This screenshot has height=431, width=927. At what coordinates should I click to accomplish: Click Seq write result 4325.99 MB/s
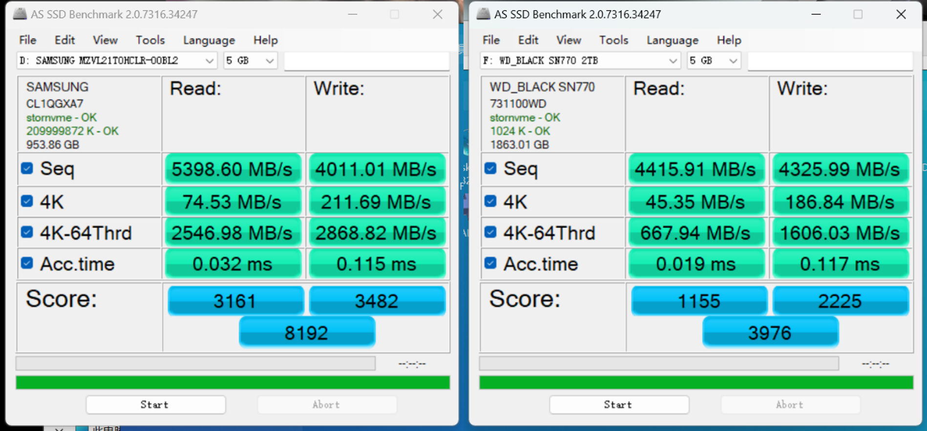[840, 169]
